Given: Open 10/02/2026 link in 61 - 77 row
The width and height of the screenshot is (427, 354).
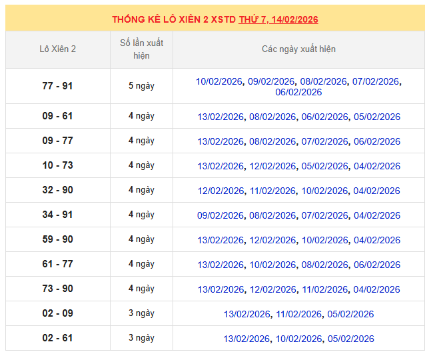Looking at the screenshot, I should click(272, 265).
